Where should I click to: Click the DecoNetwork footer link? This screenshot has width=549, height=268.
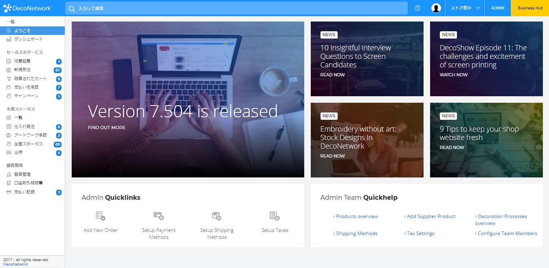point(15,264)
